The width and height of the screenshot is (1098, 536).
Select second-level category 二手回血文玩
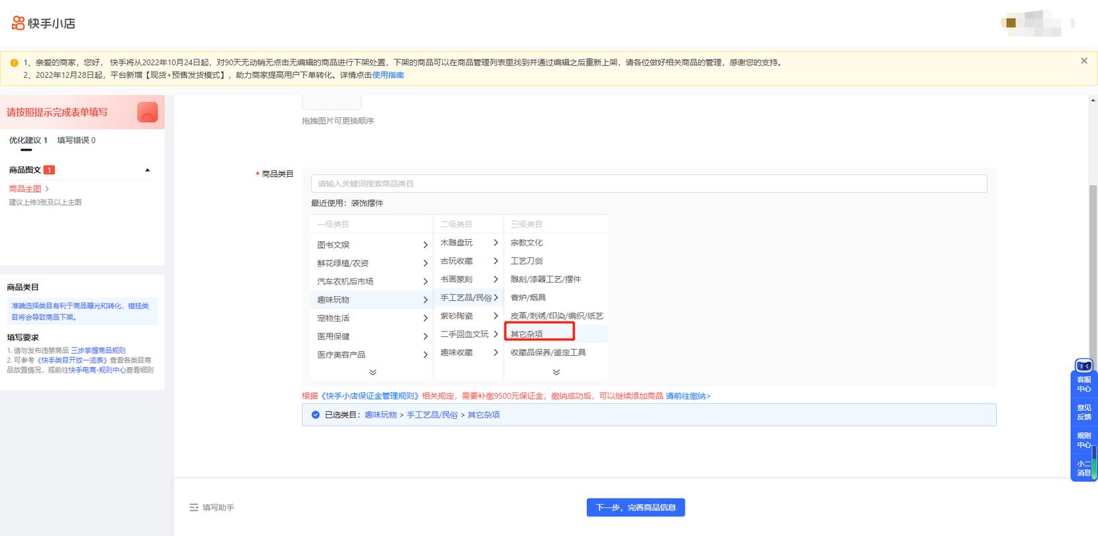coord(464,334)
